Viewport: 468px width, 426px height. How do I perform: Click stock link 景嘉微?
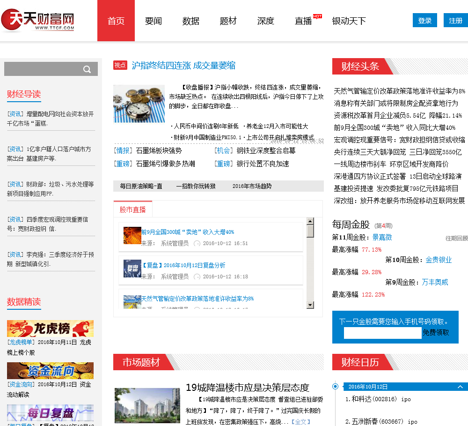pos(382,237)
